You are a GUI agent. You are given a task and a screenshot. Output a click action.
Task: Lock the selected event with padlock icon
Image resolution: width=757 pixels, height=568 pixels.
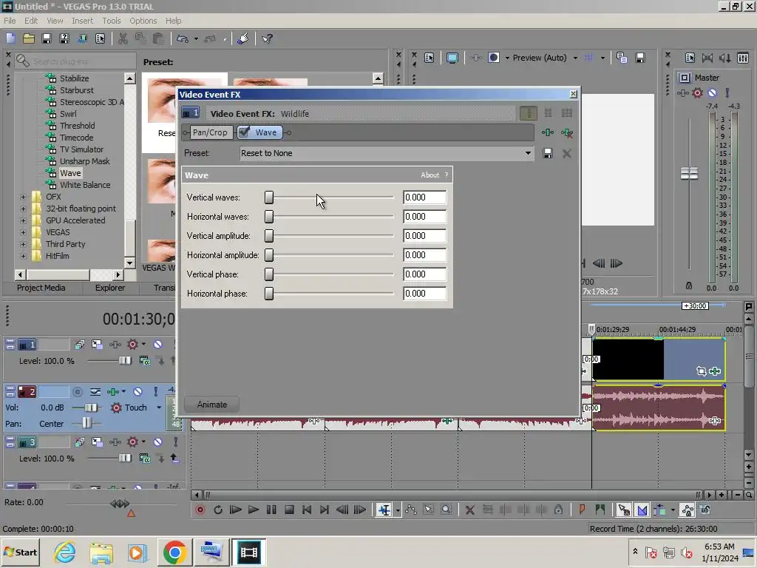(559, 510)
